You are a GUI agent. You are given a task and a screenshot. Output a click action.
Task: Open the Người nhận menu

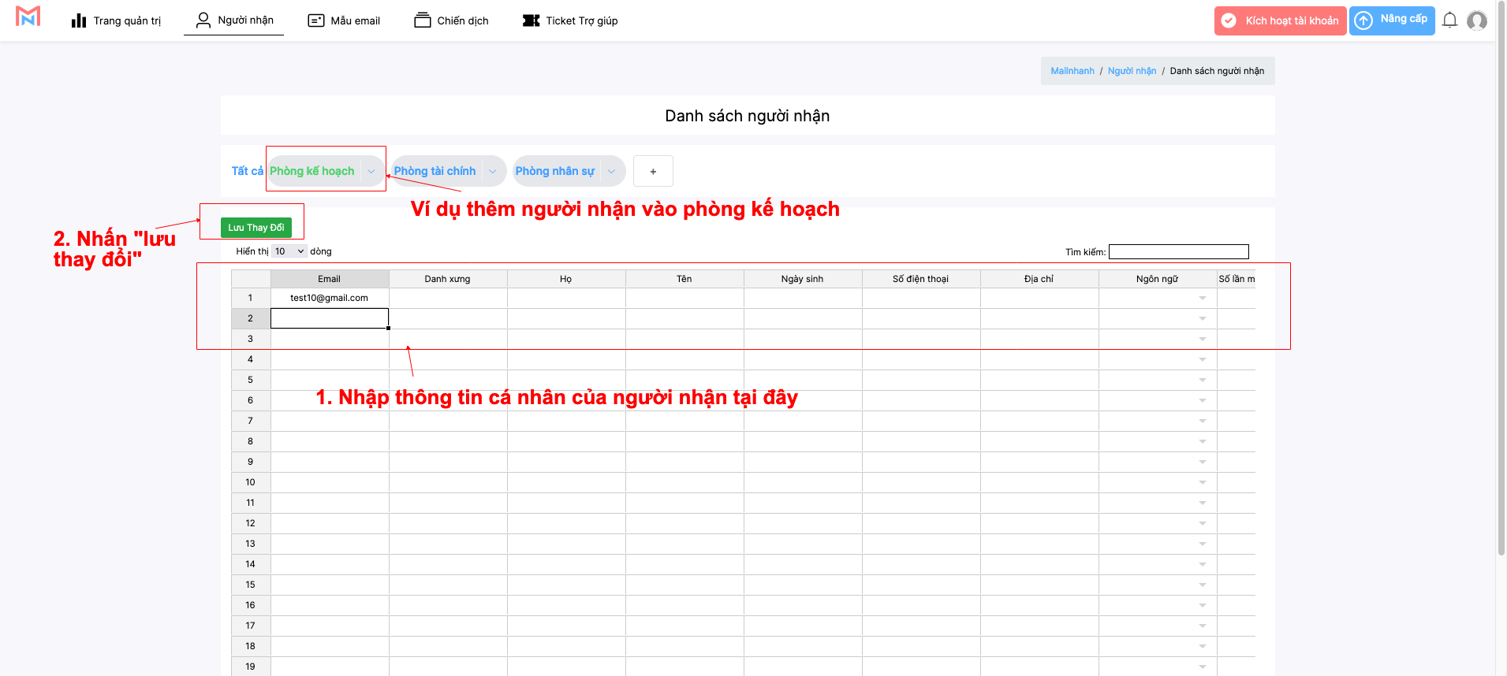click(234, 20)
